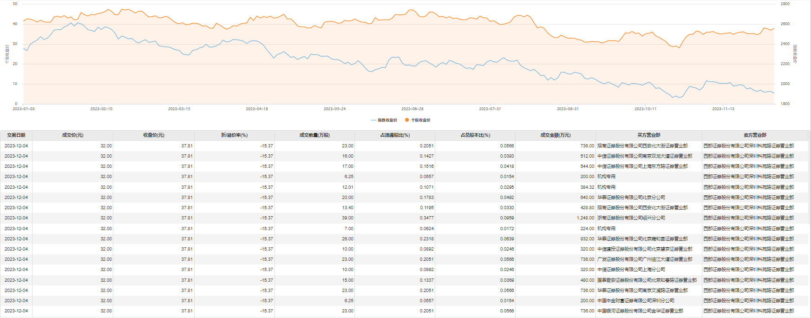This screenshot has height=318, width=811.
Task: Select the 占总股本比(%) column header
Action: (475, 135)
